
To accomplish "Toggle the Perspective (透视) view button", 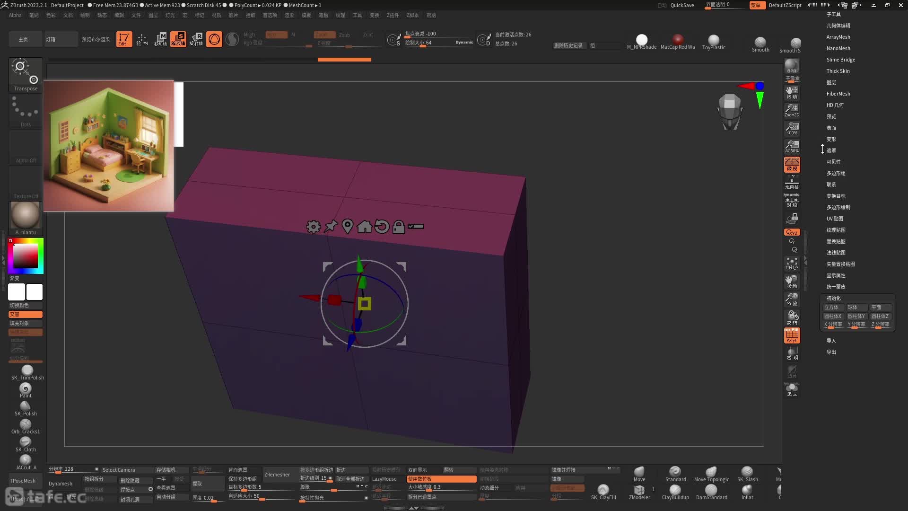I will click(x=792, y=165).
